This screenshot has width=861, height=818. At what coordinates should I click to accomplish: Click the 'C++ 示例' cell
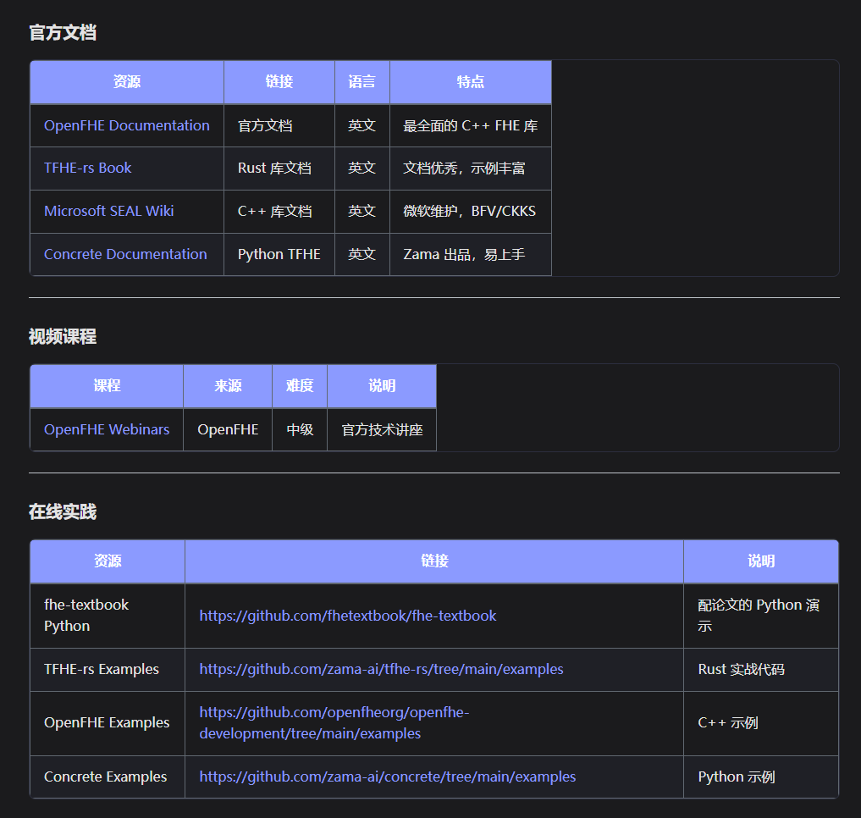click(x=761, y=723)
